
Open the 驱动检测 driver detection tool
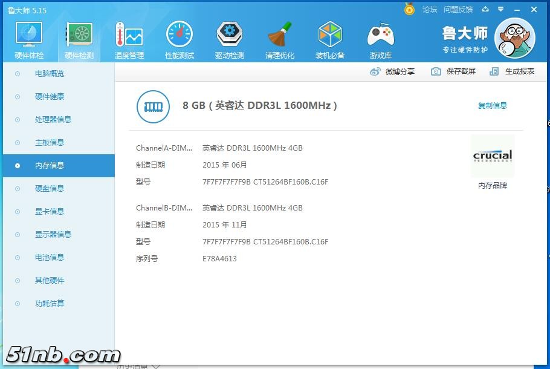pyautogui.click(x=229, y=38)
